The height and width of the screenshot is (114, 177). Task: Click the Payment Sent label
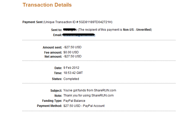[33, 22]
